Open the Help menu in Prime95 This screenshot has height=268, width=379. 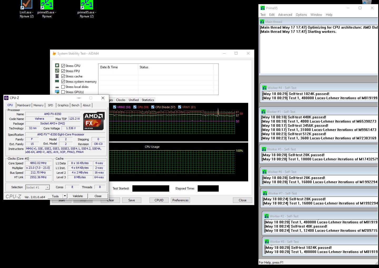(329, 15)
